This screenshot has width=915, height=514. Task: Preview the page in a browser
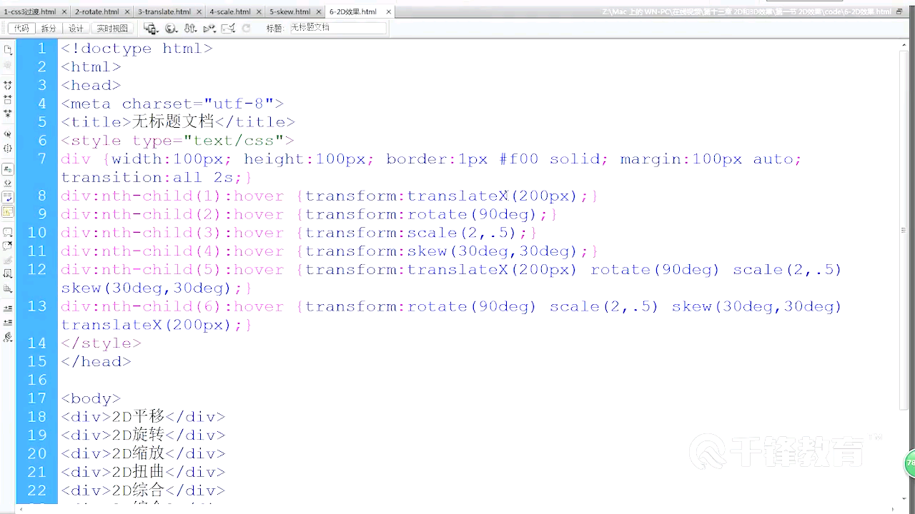pos(171,28)
